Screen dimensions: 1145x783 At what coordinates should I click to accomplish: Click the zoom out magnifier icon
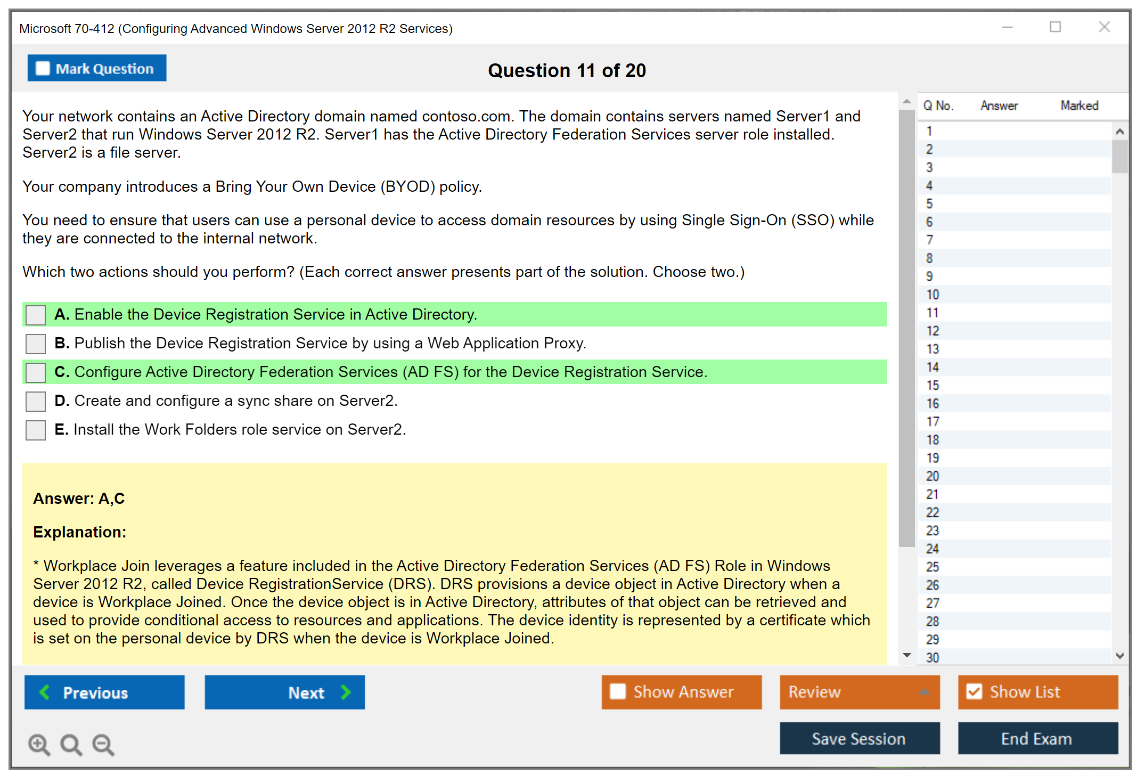pos(103,744)
